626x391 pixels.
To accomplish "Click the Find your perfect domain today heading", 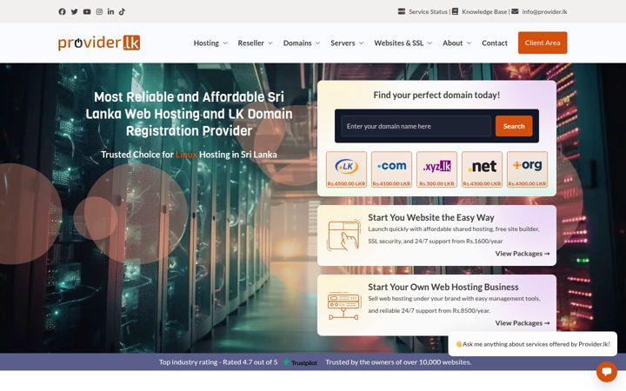I will click(436, 95).
